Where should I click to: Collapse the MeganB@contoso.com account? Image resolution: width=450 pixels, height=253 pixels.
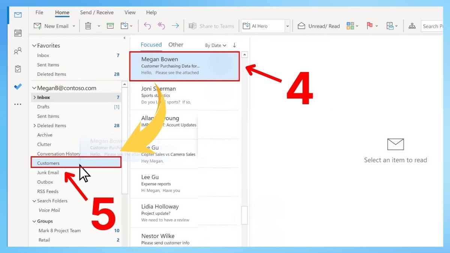coord(34,88)
